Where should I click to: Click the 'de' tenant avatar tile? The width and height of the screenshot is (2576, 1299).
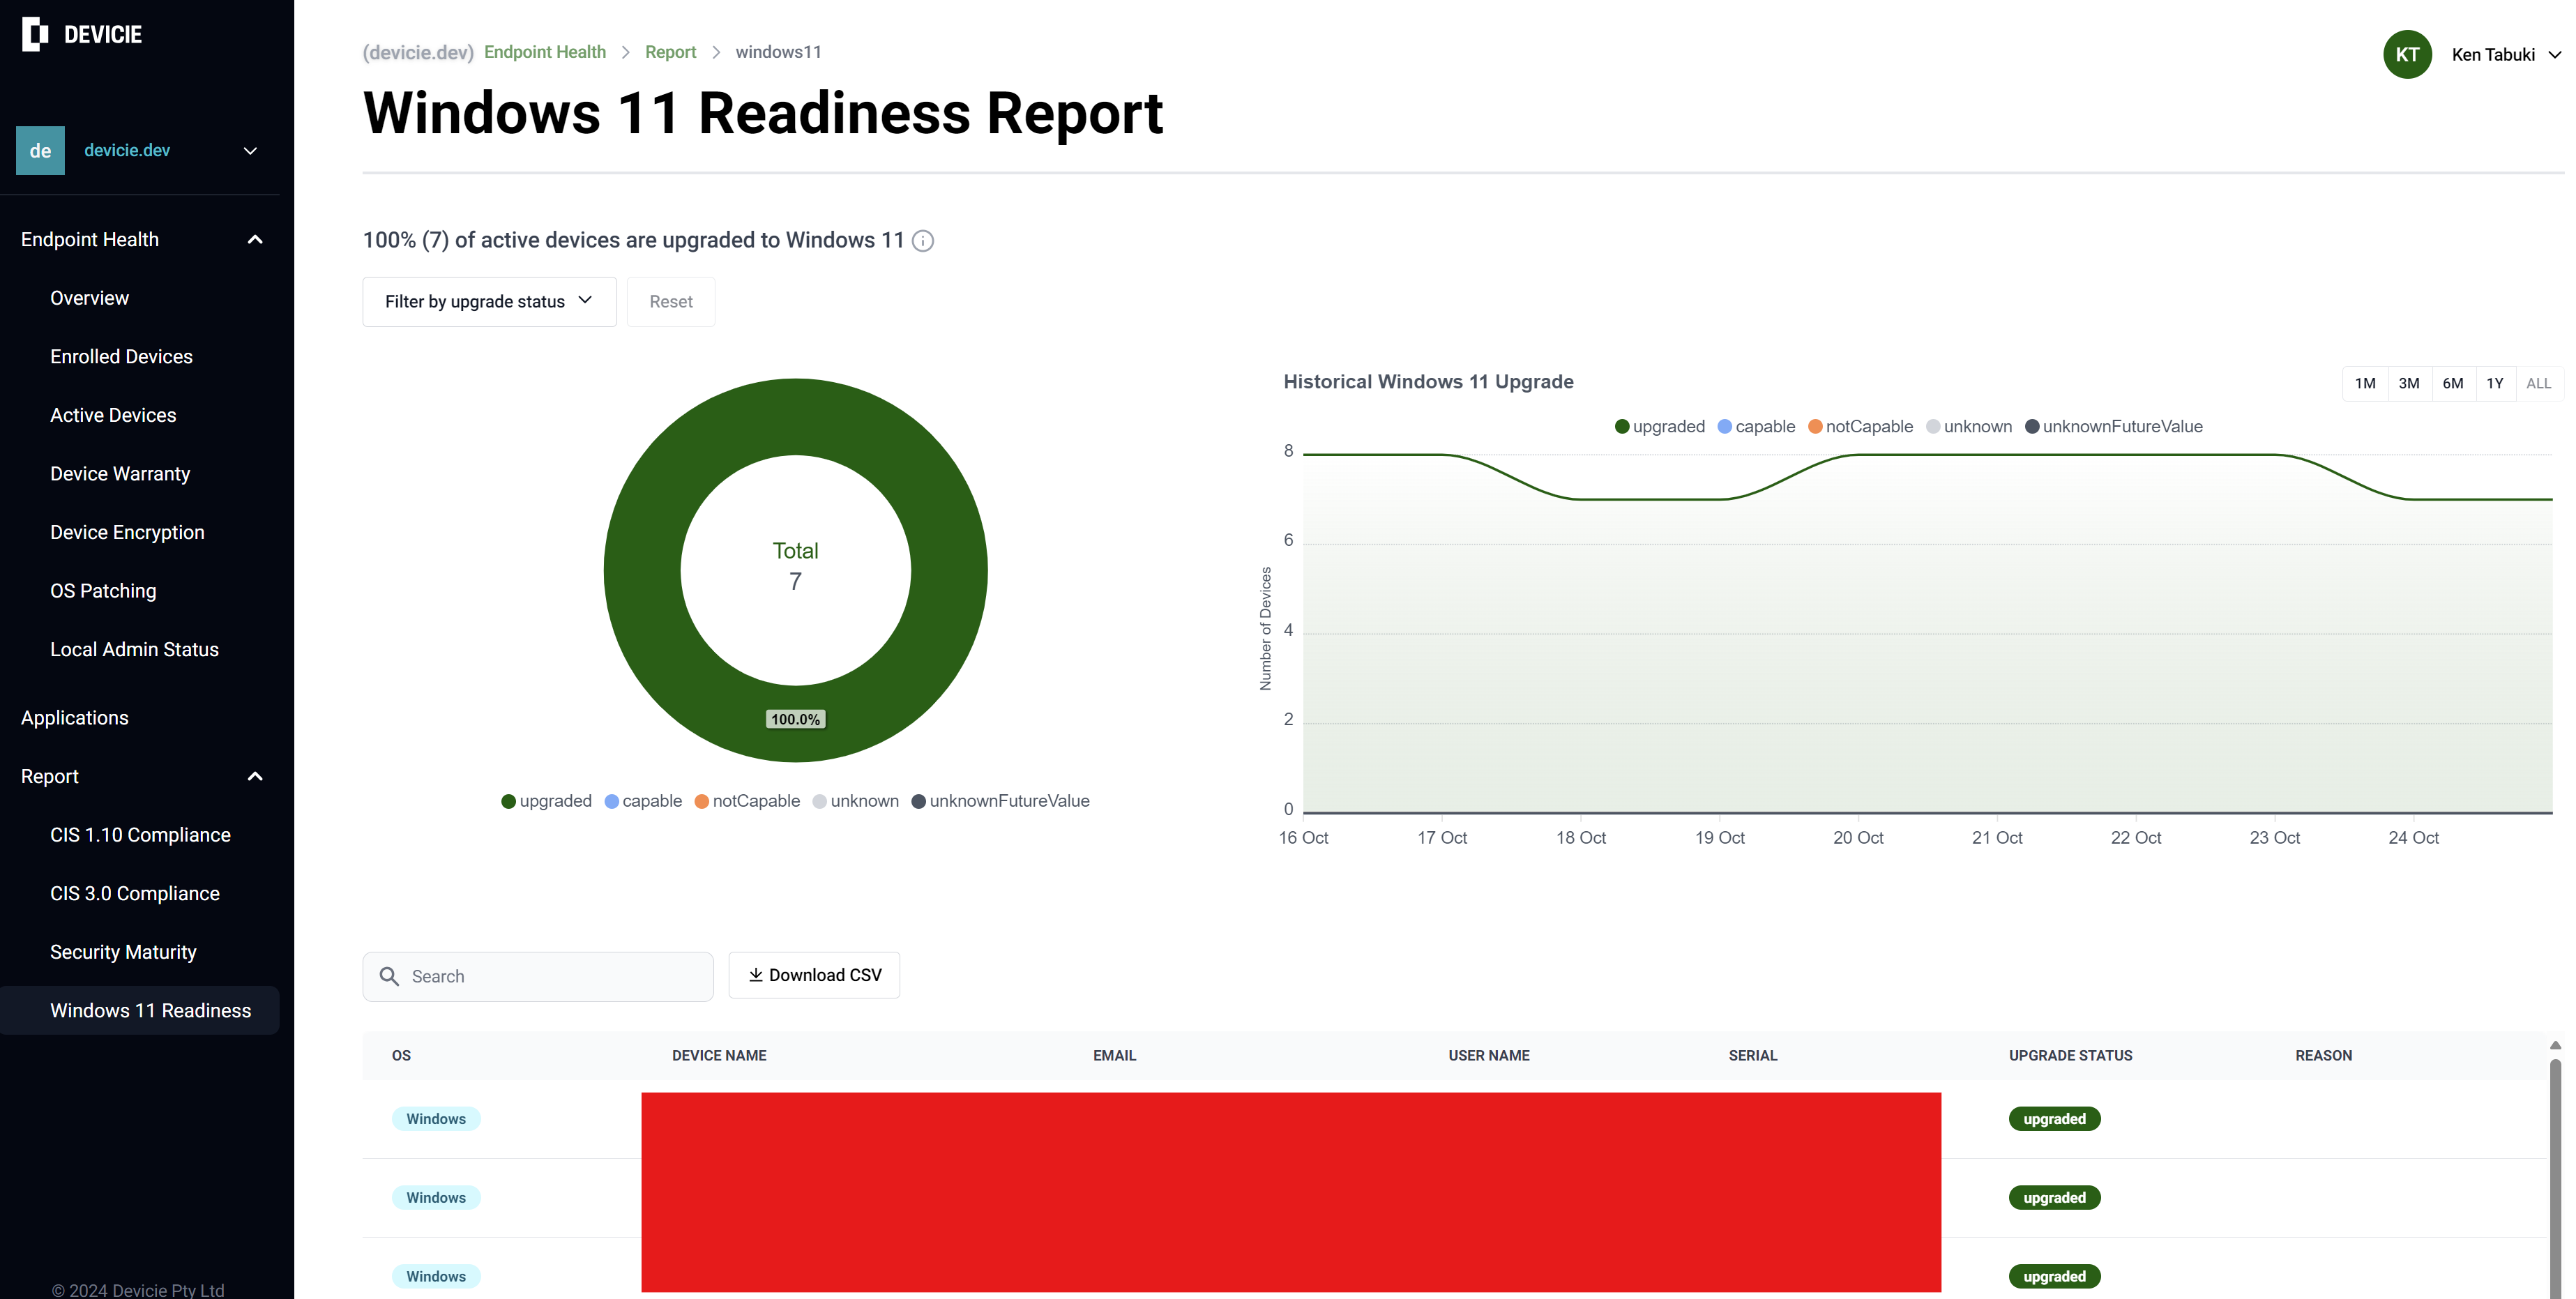[40, 150]
